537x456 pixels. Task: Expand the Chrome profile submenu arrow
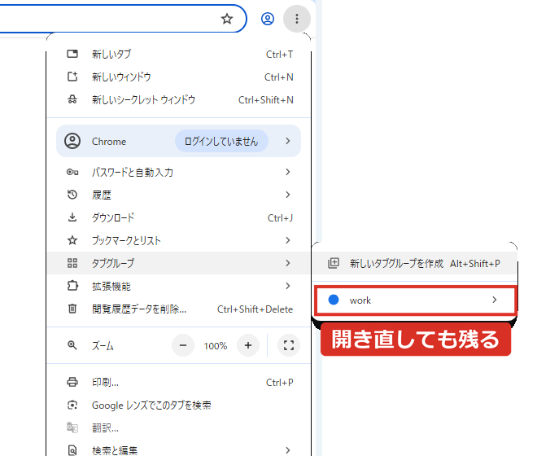(288, 141)
